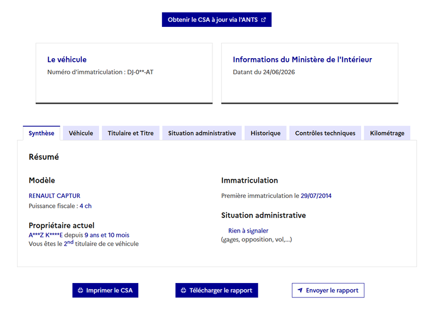This screenshot has width=439, height=311.
Task: Click the registration number DJ-0**-AT line
Action: pos(100,72)
